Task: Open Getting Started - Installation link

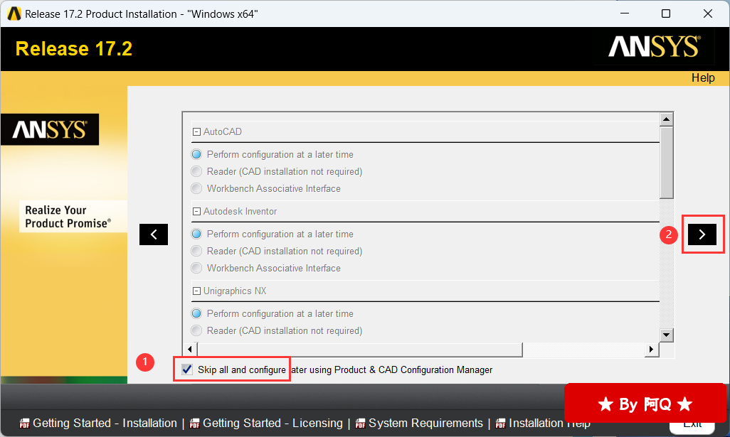Action: 105,423
